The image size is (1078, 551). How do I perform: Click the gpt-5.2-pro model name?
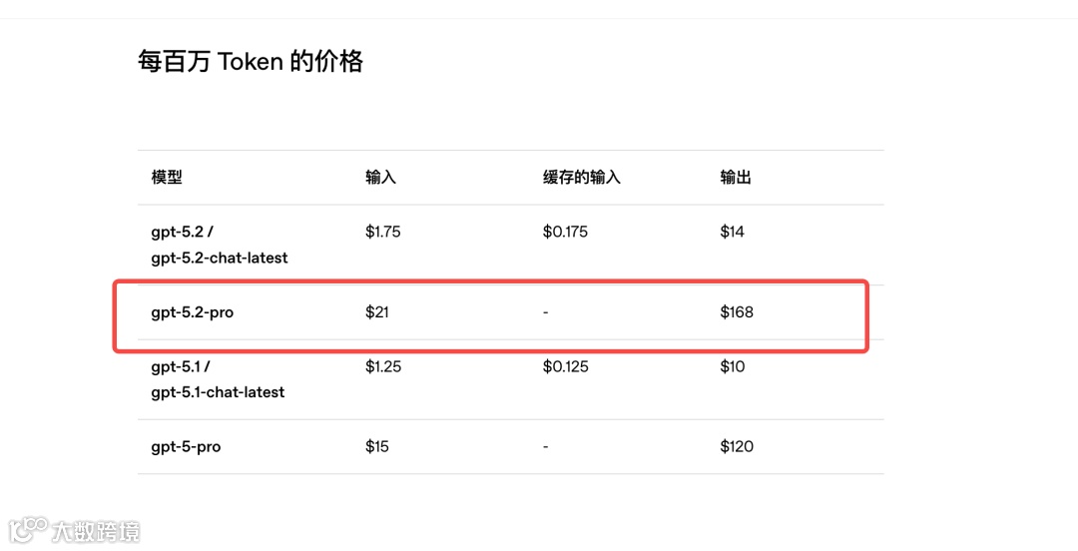pyautogui.click(x=193, y=312)
